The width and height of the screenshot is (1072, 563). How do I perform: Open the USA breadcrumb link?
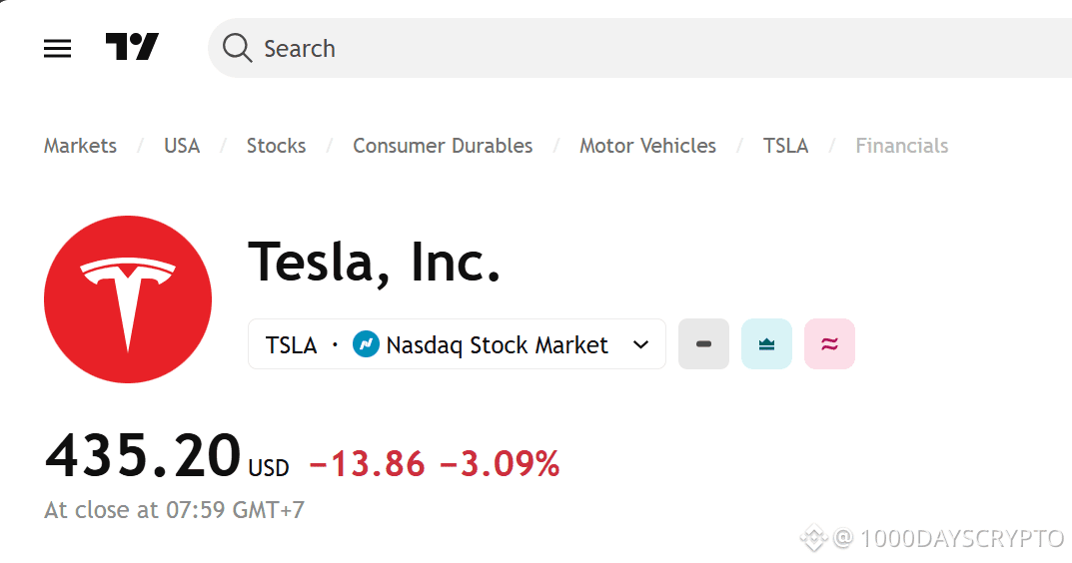[x=182, y=146]
